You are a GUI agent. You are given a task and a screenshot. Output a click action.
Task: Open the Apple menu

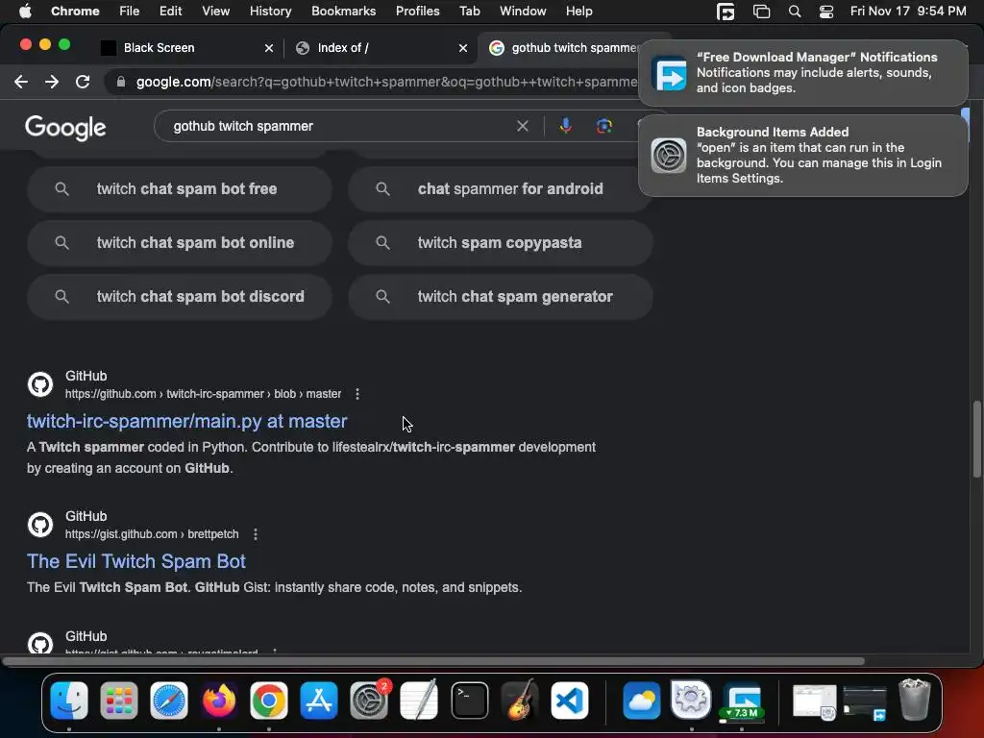pos(25,11)
